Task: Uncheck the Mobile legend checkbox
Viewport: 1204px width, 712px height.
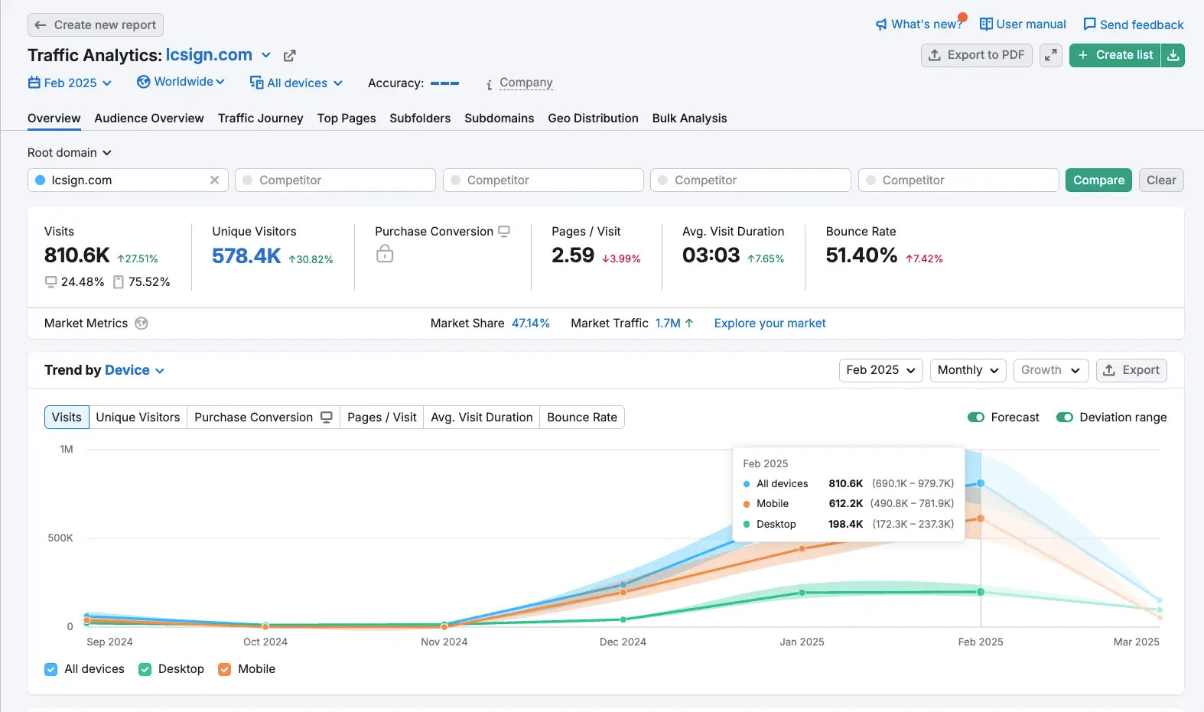Action: coord(224,669)
